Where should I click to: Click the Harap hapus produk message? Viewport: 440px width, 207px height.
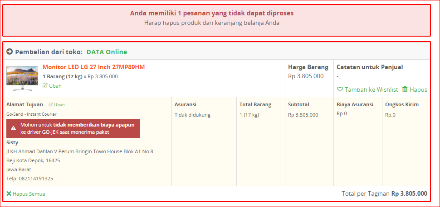(x=212, y=23)
